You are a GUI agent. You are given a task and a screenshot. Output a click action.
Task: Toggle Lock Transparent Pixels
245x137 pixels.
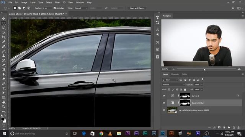point(169,90)
